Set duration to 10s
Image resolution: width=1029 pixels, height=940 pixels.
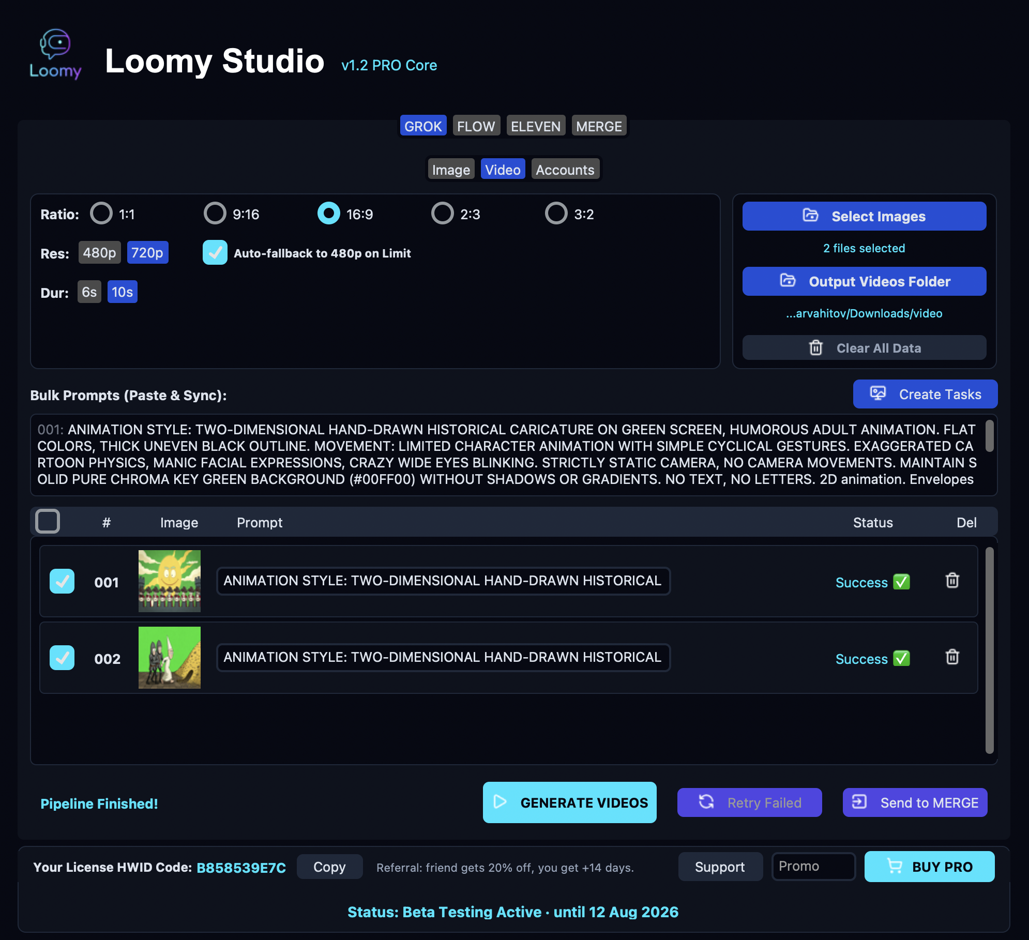pyautogui.click(x=122, y=292)
